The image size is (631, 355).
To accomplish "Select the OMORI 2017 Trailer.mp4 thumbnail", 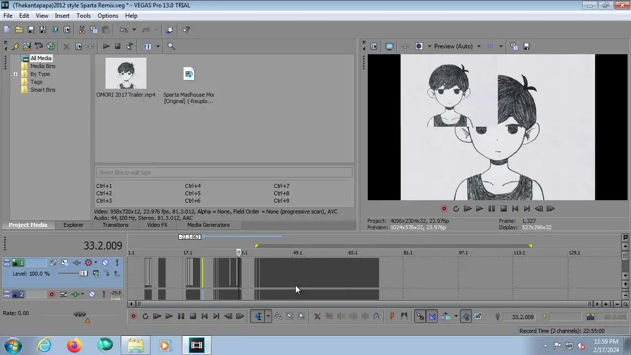I will click(126, 73).
